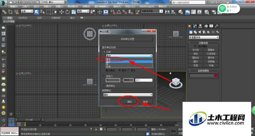The height and width of the screenshot is (136, 255).
Task: Open the MAXScript(X) menu
Action: pos(147,7)
